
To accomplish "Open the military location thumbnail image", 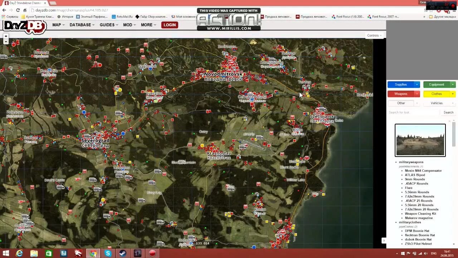I will pyautogui.click(x=420, y=140).
